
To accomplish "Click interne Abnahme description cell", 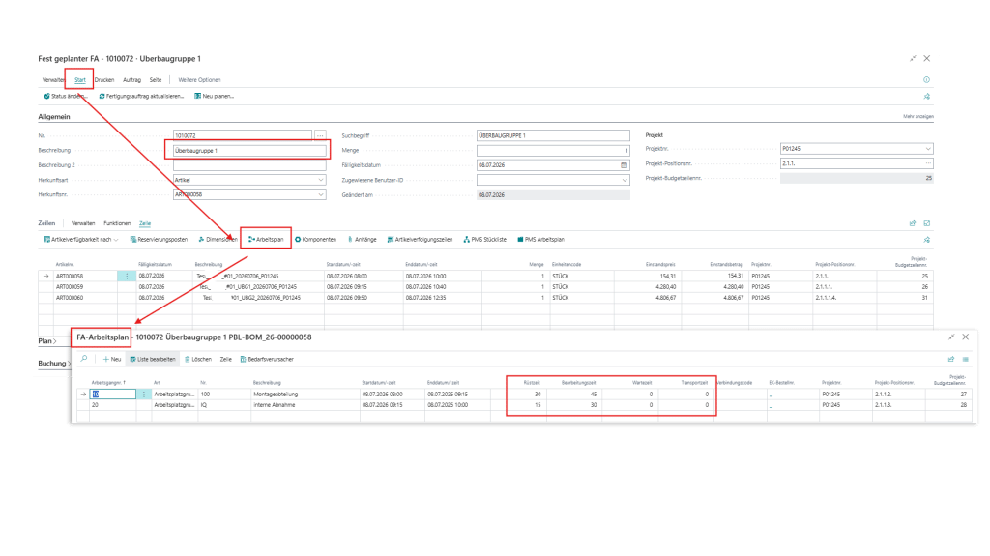I will [x=306, y=405].
